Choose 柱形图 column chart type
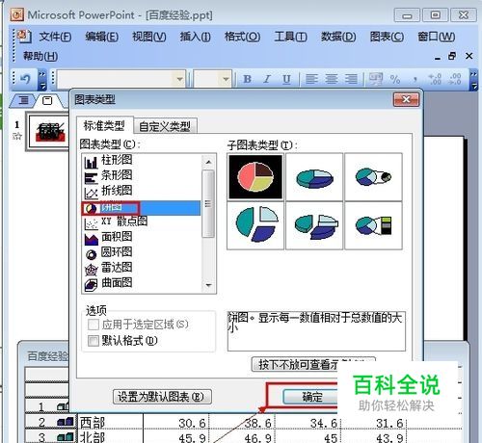This screenshot has height=443, width=482. click(142, 161)
